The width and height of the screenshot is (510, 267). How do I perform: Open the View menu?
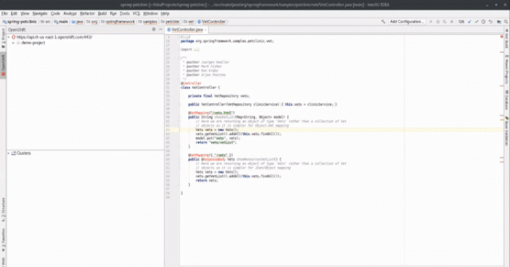(x=25, y=13)
